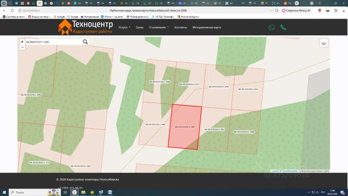Click the magnifier search icon
Image resolution: width=348 pixels, height=196 pixels.
[x=85, y=42]
